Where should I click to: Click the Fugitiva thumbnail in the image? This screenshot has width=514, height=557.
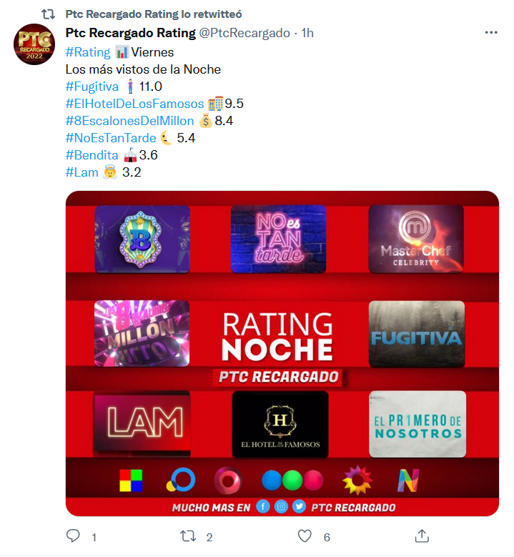(417, 334)
